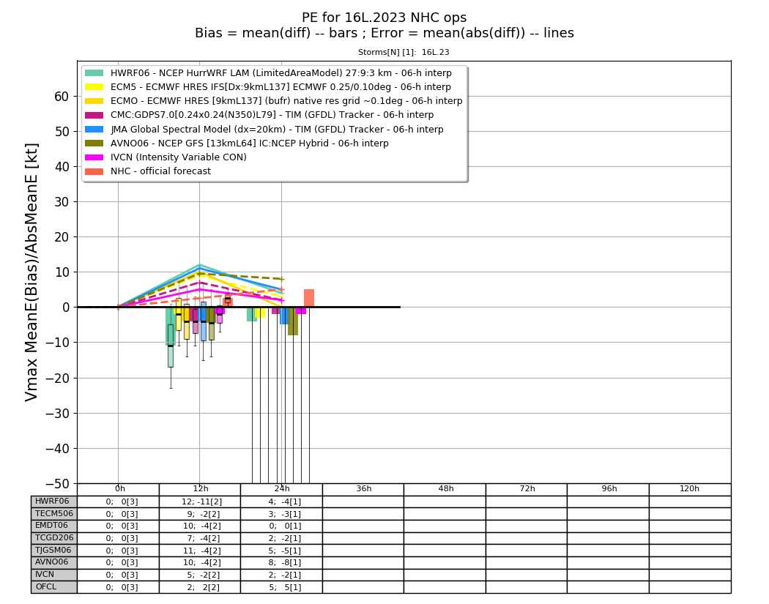Click the NHC official forecast red swatch
The height and width of the screenshot is (604, 769).
(x=94, y=171)
